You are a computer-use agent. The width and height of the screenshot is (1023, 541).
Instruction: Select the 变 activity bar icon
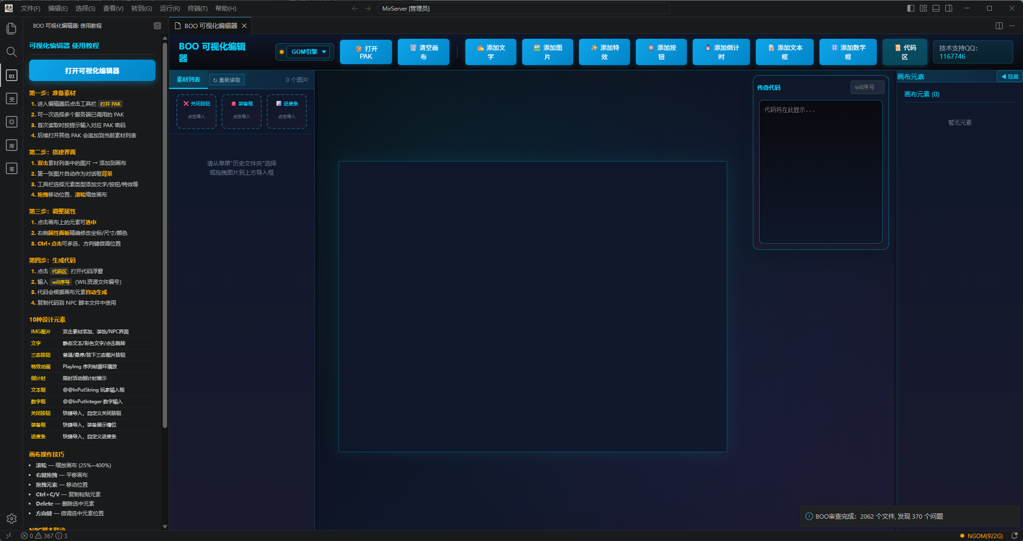[x=12, y=98]
